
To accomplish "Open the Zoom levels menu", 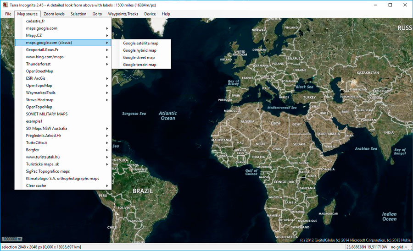I will (54, 14).
